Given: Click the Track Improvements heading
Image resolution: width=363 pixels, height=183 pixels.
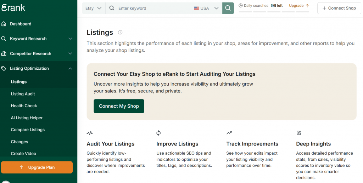Looking at the screenshot, I should coord(252,144).
